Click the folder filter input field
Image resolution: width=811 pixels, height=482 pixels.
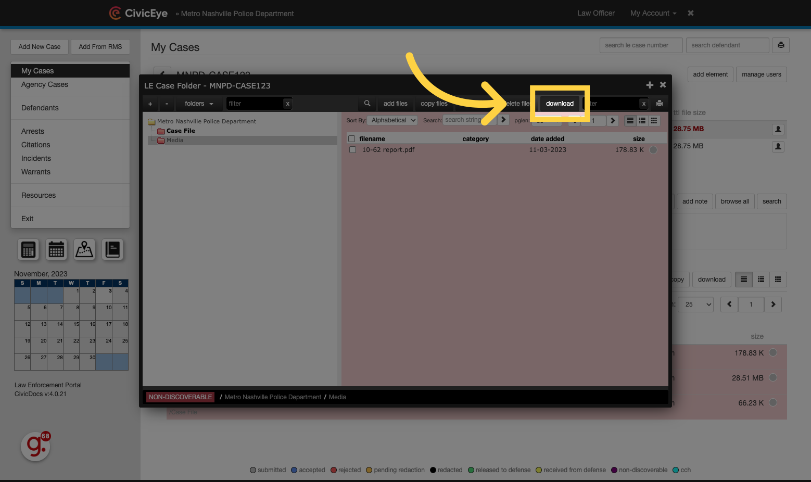click(255, 104)
